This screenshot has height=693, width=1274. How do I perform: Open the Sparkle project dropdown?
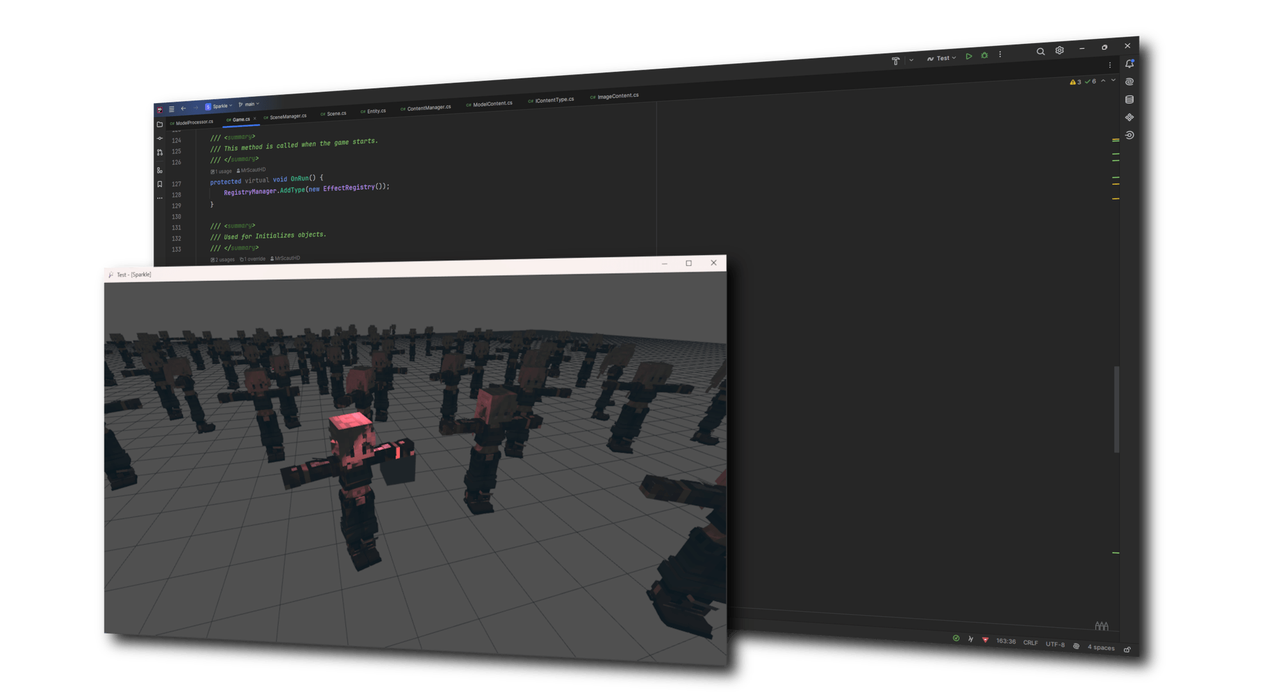point(219,106)
